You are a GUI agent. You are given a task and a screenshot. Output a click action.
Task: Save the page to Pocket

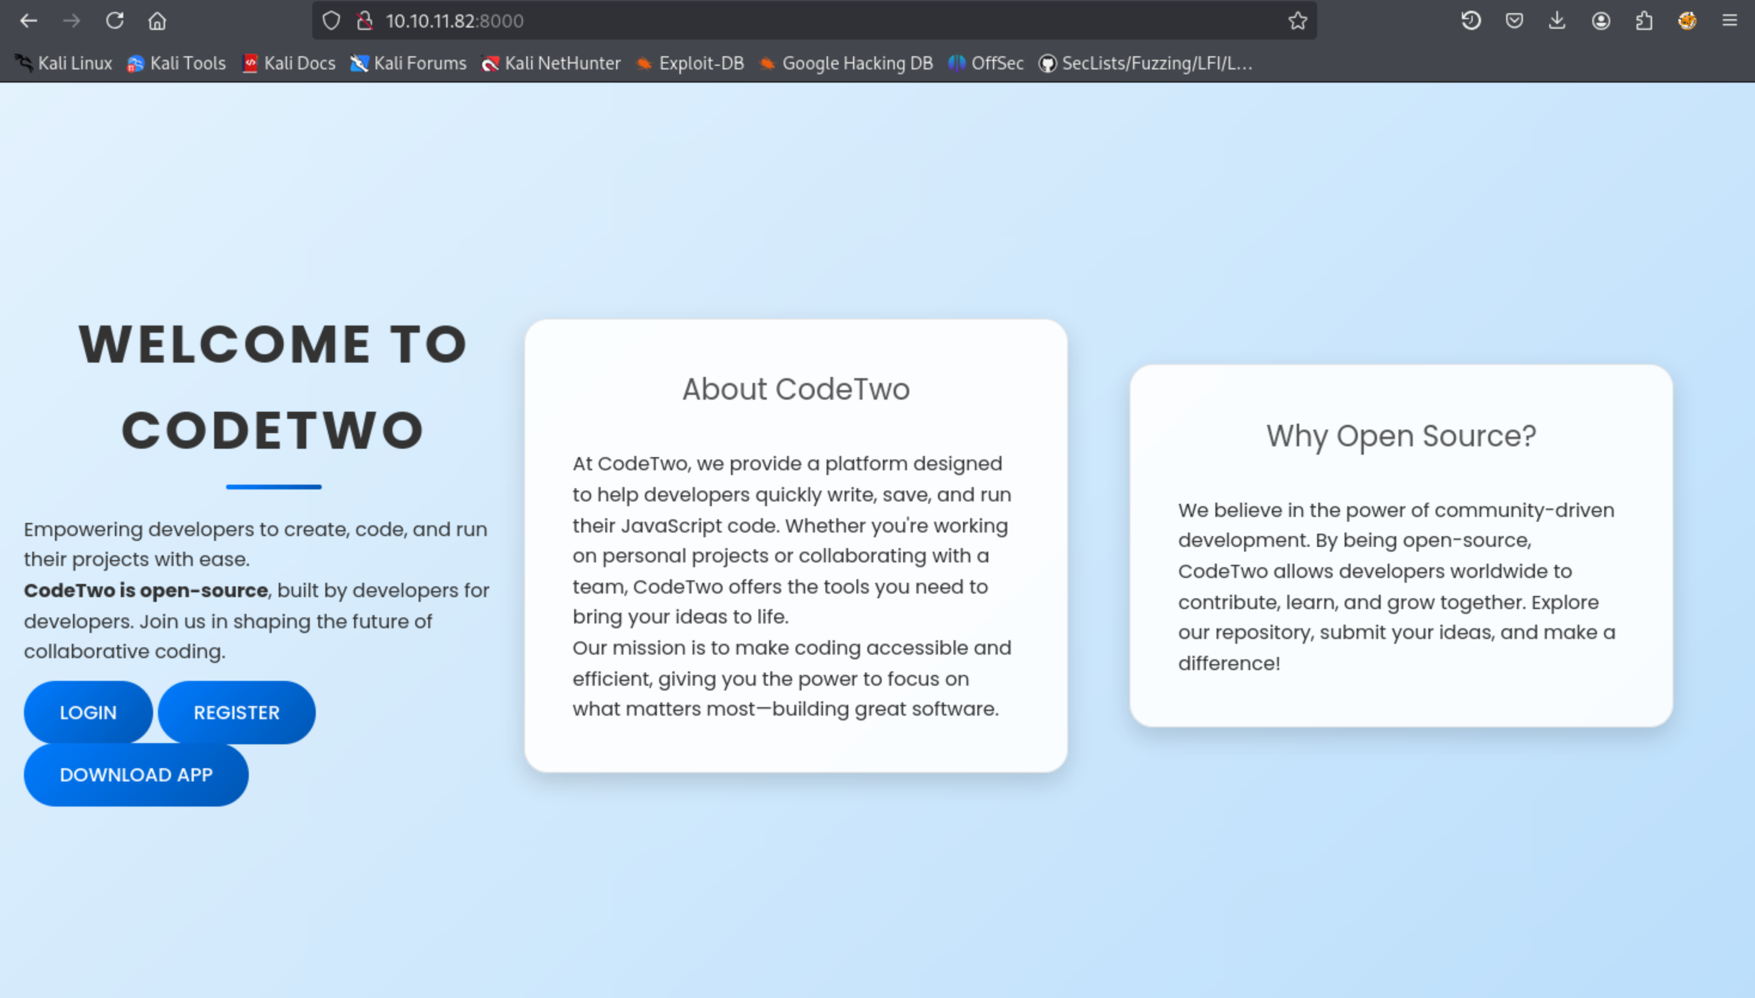tap(1515, 20)
